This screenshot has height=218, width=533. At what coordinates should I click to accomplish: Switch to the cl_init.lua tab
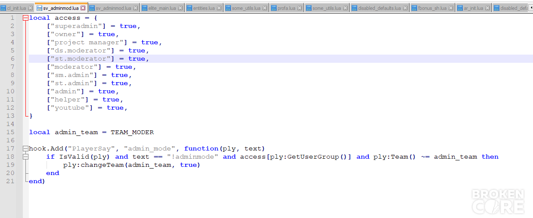coord(16,8)
